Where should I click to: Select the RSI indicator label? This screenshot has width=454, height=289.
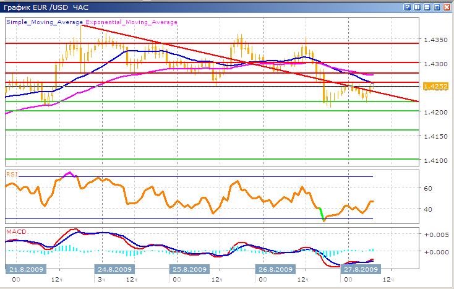pyautogui.click(x=12, y=175)
